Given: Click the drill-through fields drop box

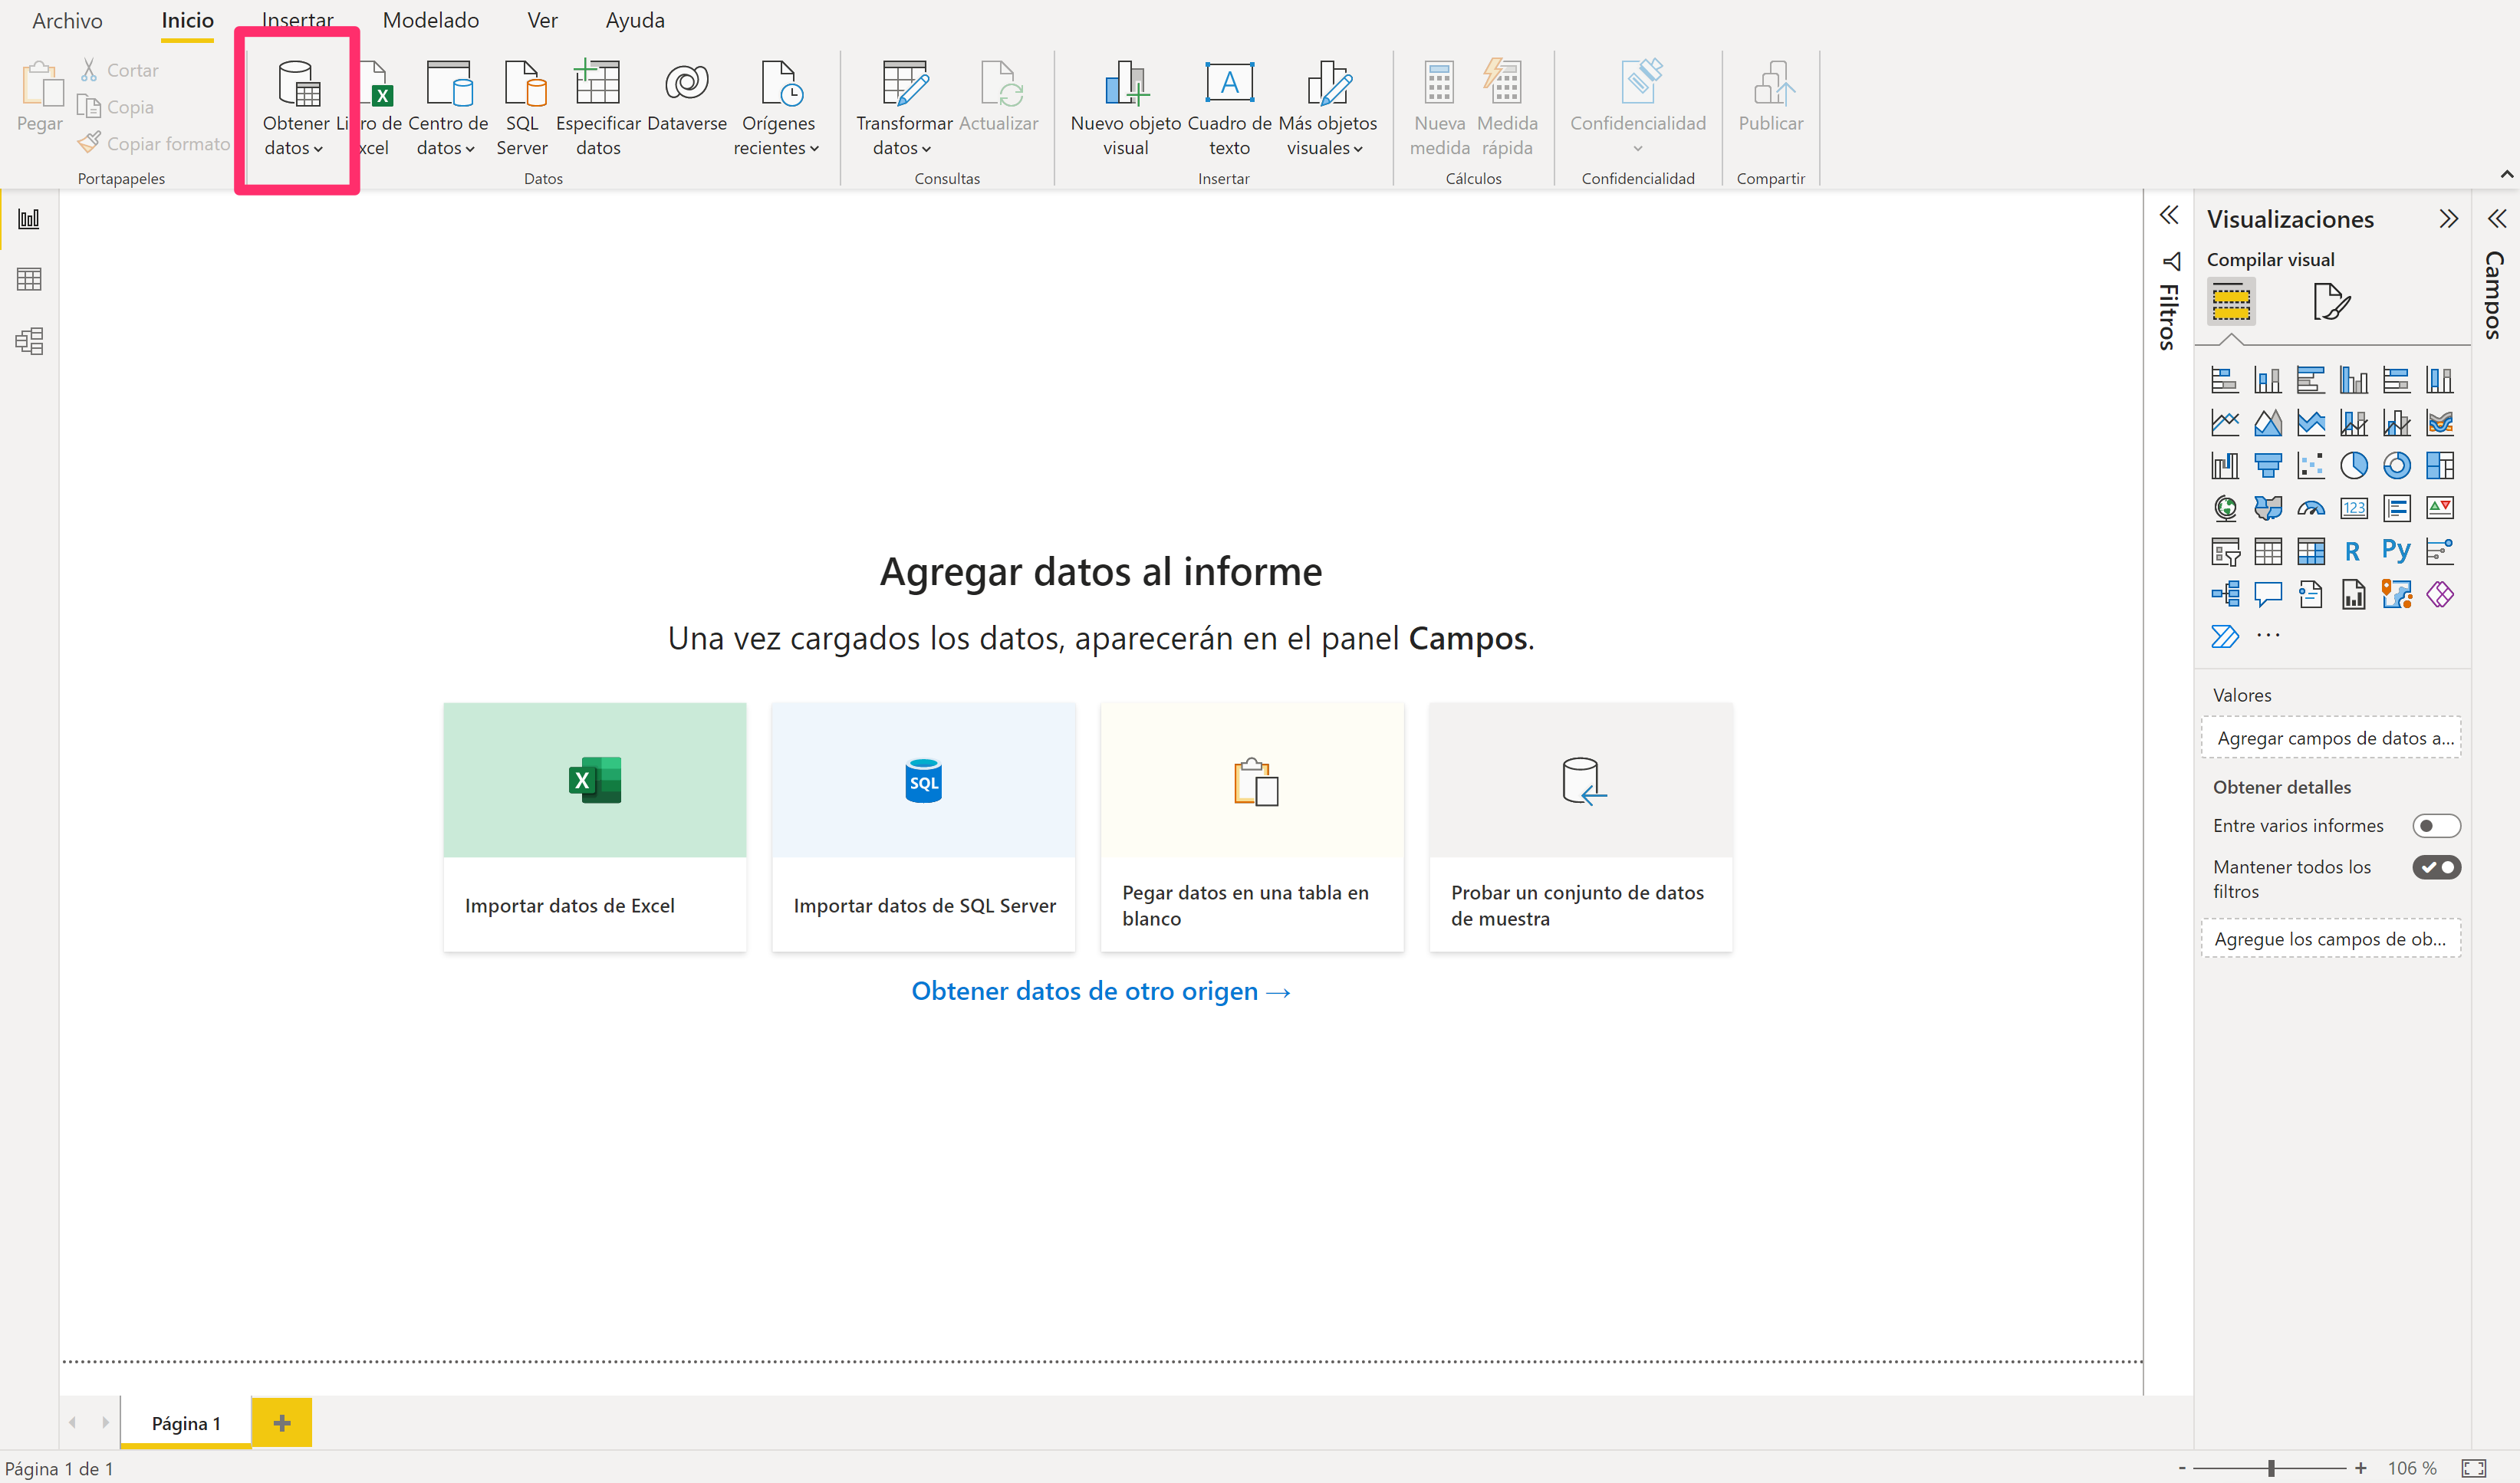Looking at the screenshot, I should point(2331,939).
